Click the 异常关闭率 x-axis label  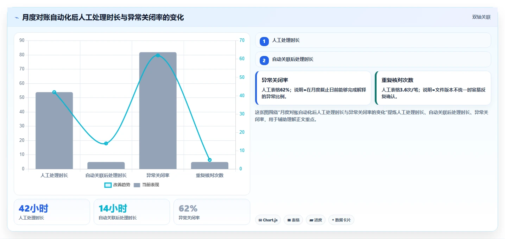[x=158, y=175]
